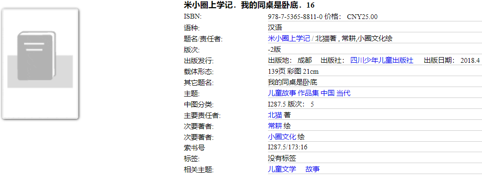
Task: Click the other-title value 我的同桌是卧底
Action: (292, 82)
